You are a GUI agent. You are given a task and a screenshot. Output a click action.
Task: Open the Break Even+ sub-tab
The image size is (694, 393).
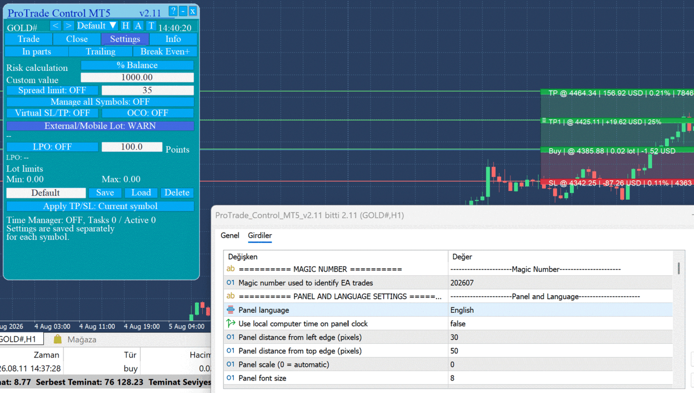165,51
